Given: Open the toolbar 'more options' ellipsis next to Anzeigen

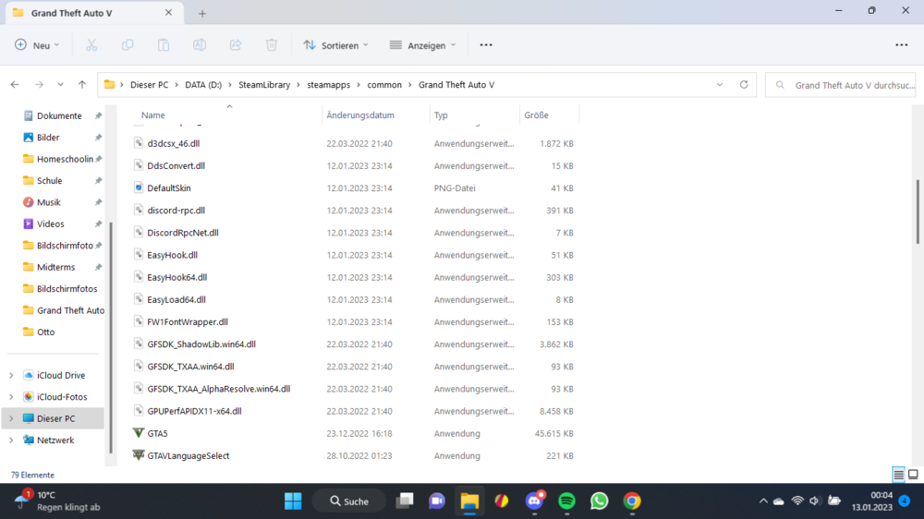Looking at the screenshot, I should point(486,44).
